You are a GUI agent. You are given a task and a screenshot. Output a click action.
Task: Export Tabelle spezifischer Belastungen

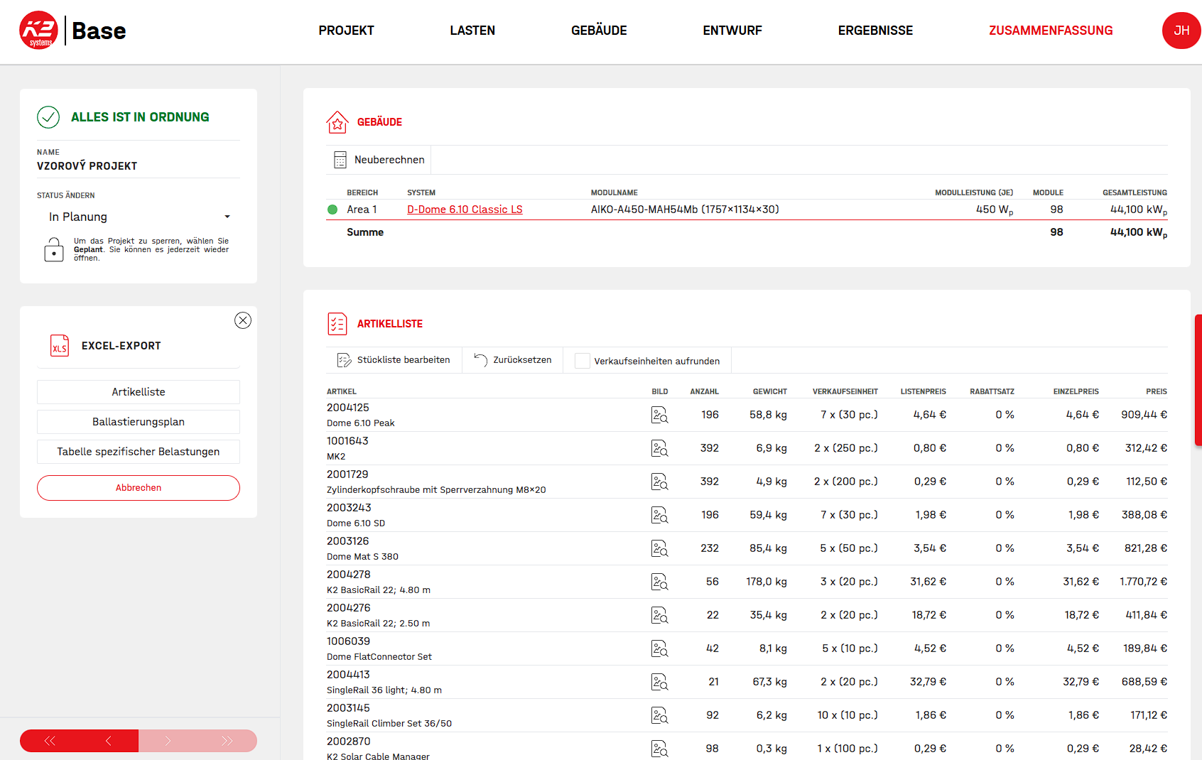[139, 452]
